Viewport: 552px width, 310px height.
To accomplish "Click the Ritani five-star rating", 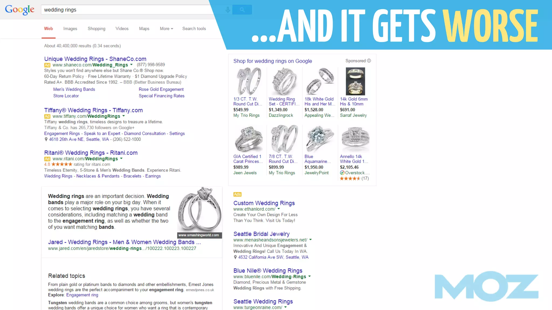I will pyautogui.click(x=62, y=164).
